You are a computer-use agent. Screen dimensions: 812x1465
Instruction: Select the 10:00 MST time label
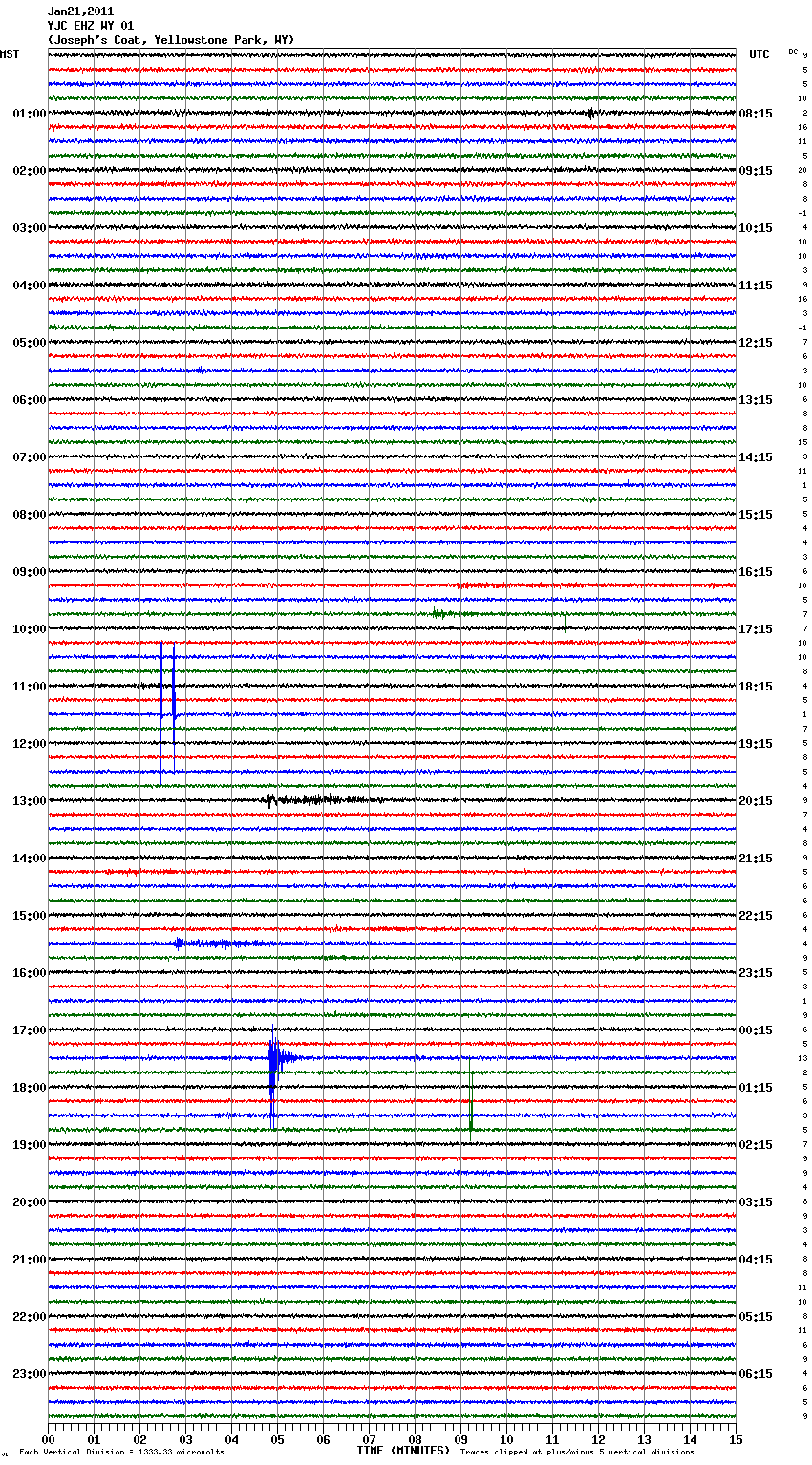tap(30, 629)
